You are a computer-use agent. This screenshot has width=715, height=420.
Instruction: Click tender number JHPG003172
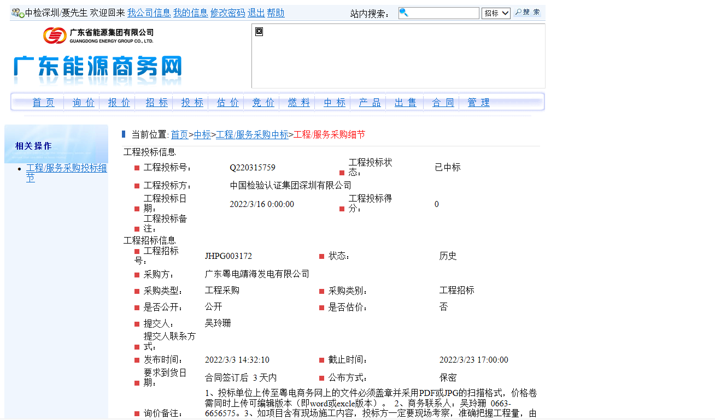click(228, 256)
